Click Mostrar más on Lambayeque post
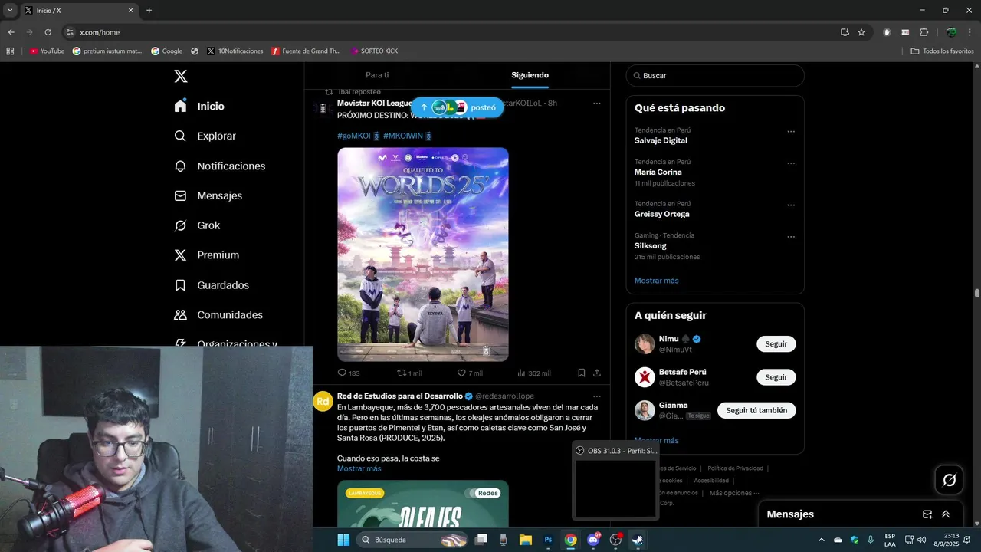 (359, 468)
